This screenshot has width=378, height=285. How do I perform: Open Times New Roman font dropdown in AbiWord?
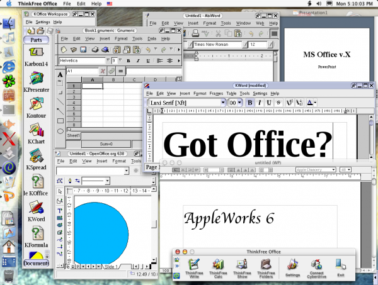[x=244, y=44]
